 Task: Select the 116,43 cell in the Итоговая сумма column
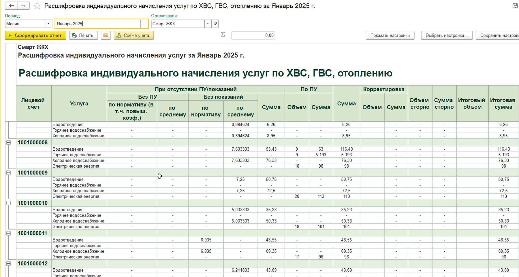click(503, 149)
